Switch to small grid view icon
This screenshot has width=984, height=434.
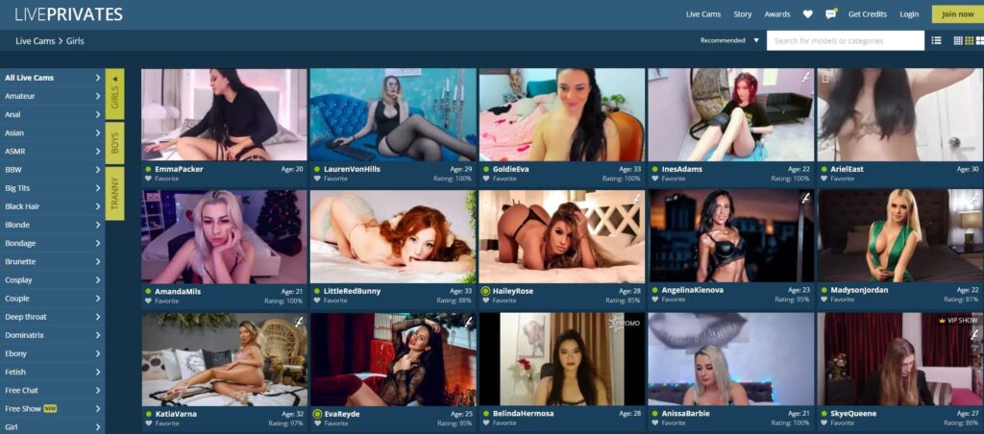(957, 40)
